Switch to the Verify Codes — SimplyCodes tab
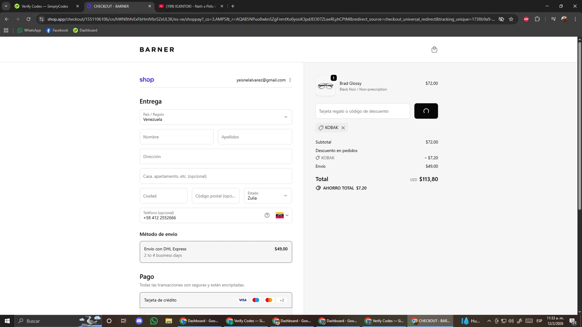This screenshot has width=582, height=327. (45, 6)
